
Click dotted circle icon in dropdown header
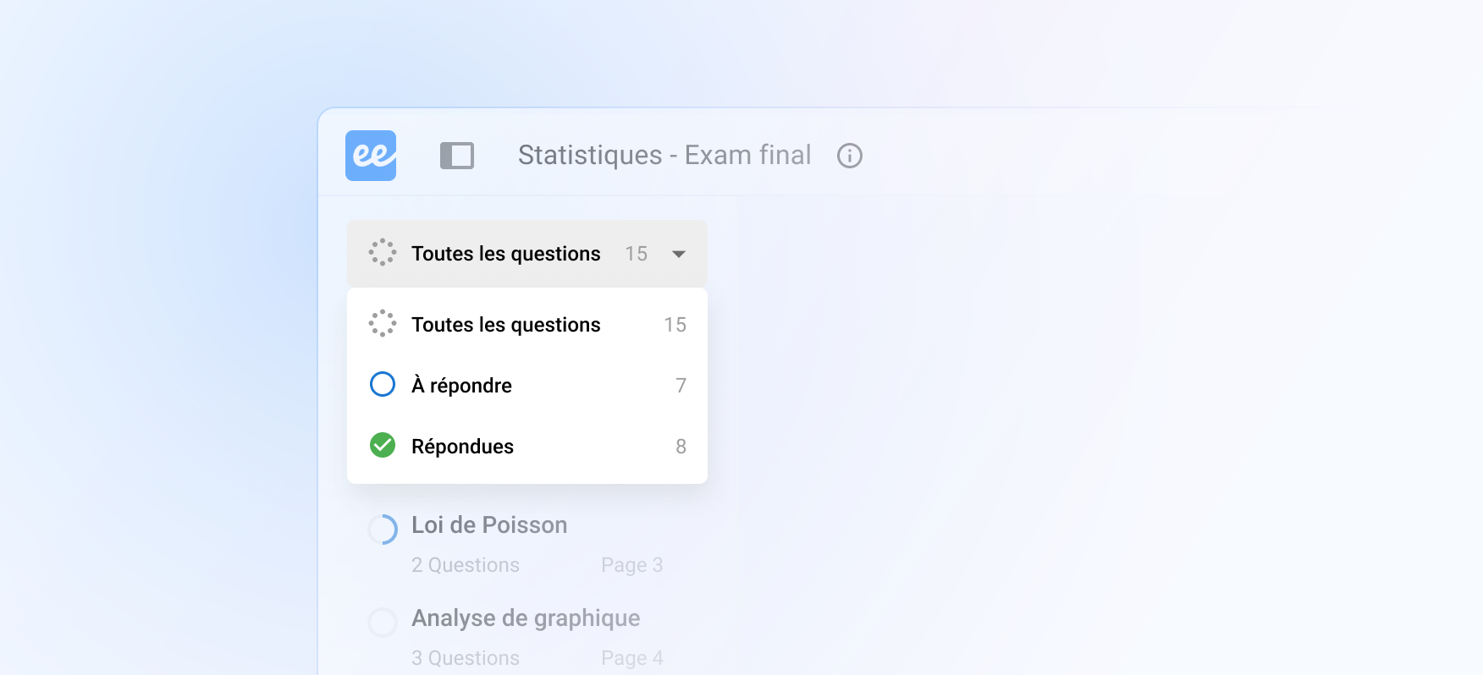click(383, 253)
